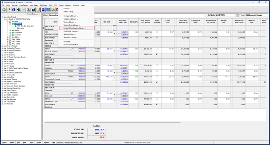Click the RTC Tables folder icon

click(10, 44)
